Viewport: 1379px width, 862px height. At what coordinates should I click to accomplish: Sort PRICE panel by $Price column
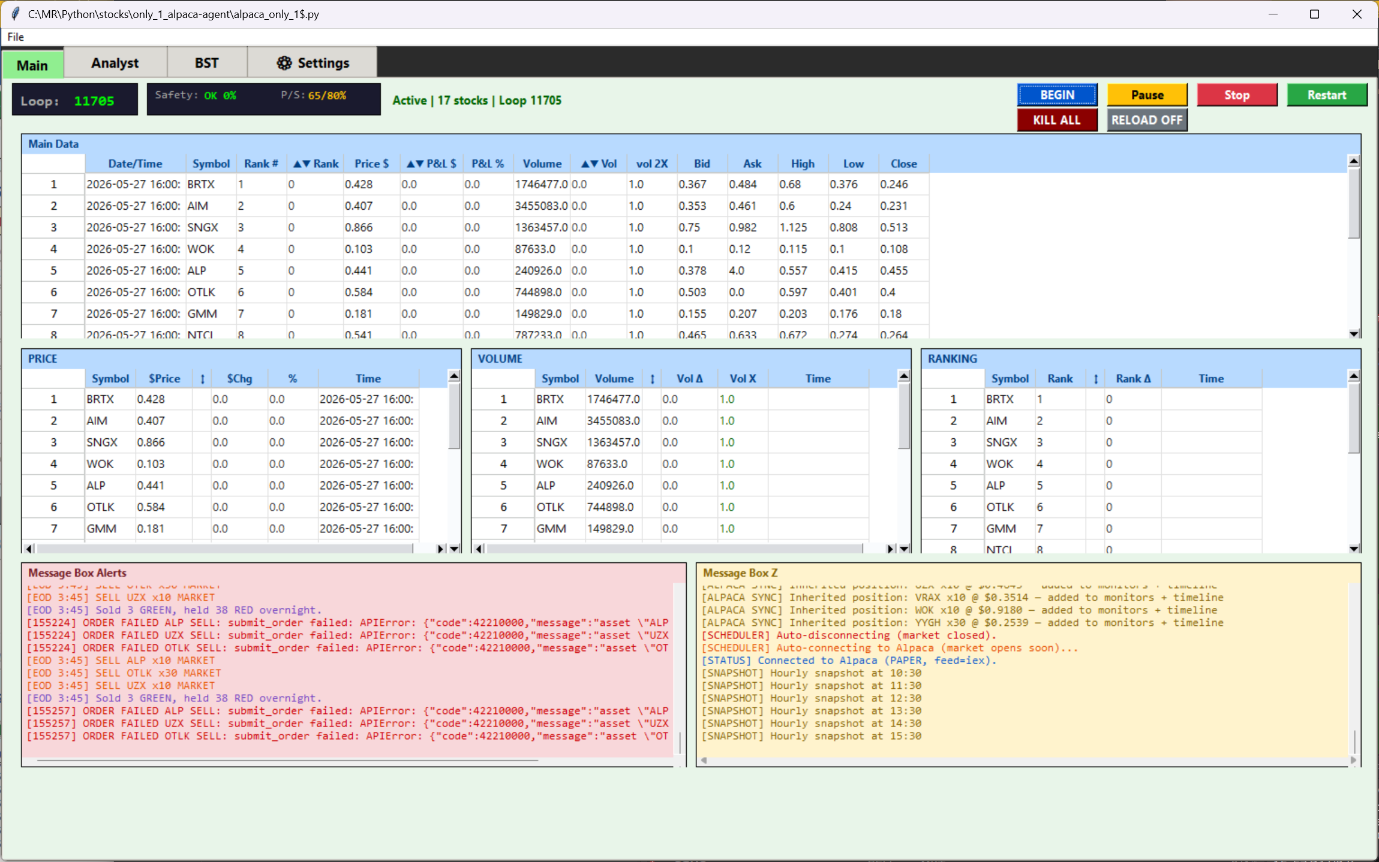[164, 378]
